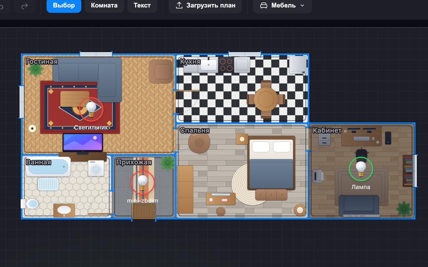Viewport: 428px width, 267px height.
Task: Select the bed in Спальня
Action: [x=271, y=163]
